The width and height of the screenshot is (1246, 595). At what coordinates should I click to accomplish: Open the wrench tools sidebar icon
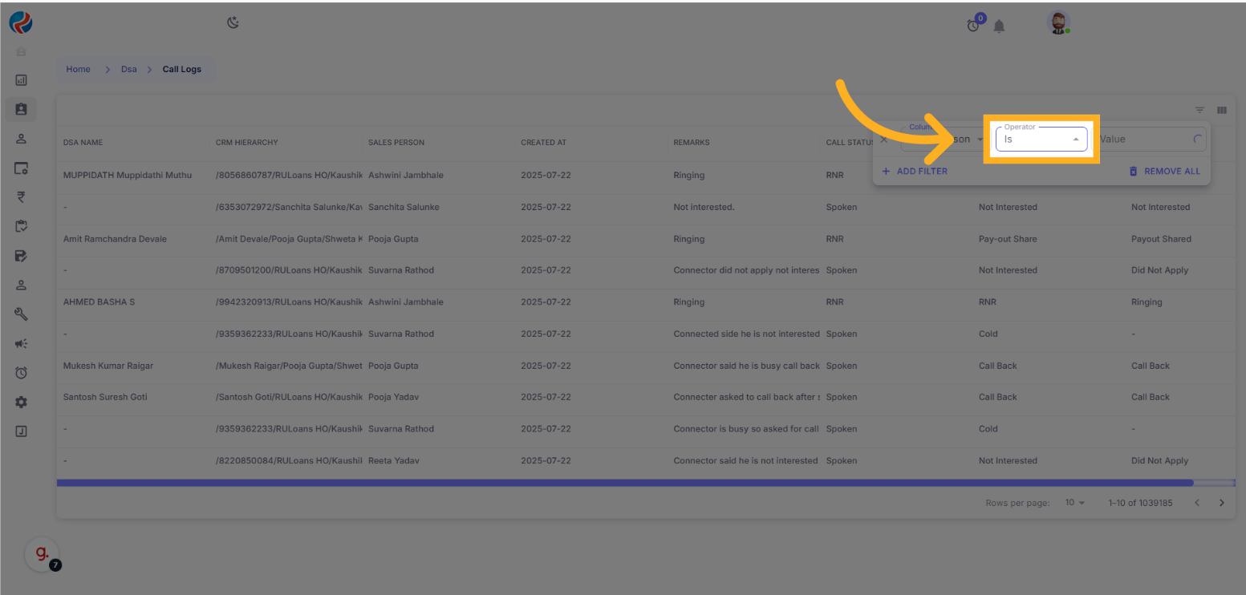pyautogui.click(x=22, y=314)
